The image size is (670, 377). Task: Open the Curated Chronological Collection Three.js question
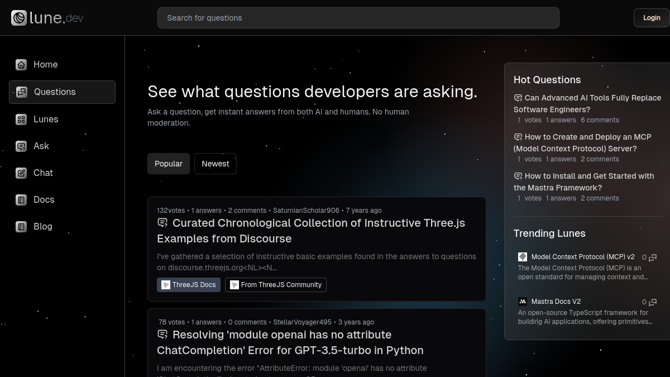click(311, 231)
